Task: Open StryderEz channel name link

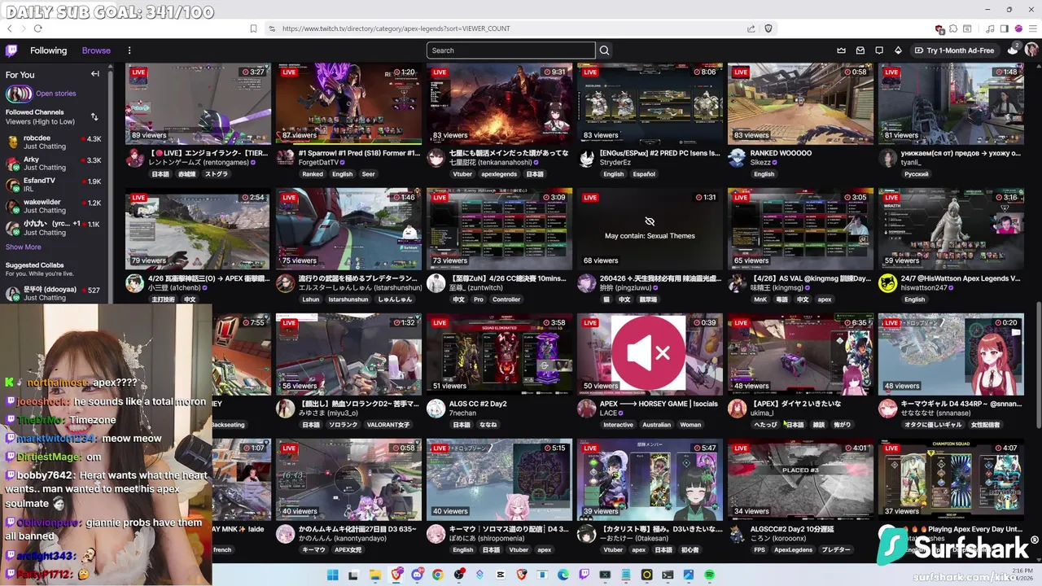Action: tap(615, 163)
